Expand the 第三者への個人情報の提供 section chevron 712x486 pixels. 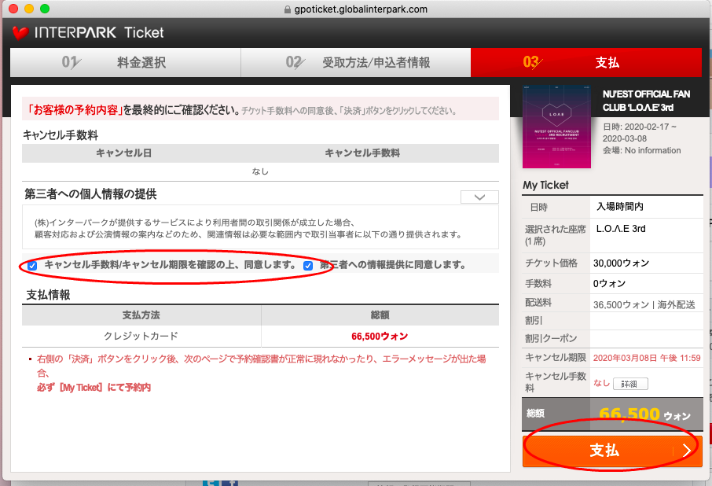tap(479, 197)
